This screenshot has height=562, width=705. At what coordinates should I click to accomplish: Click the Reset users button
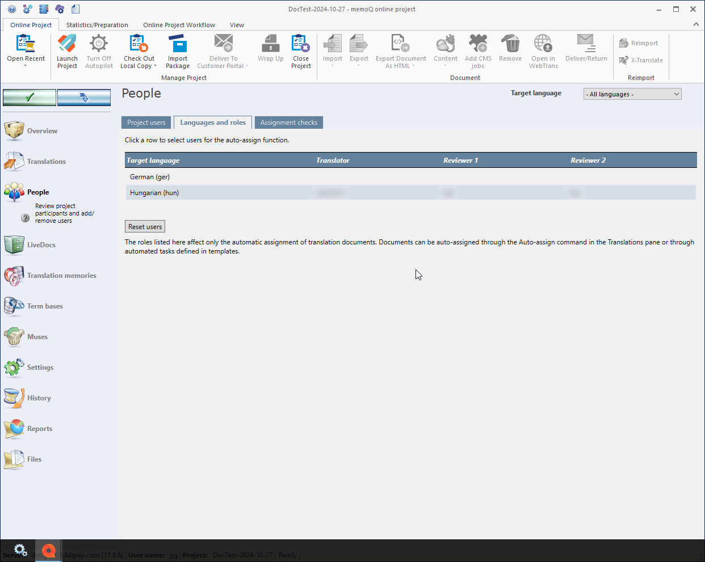coord(145,227)
